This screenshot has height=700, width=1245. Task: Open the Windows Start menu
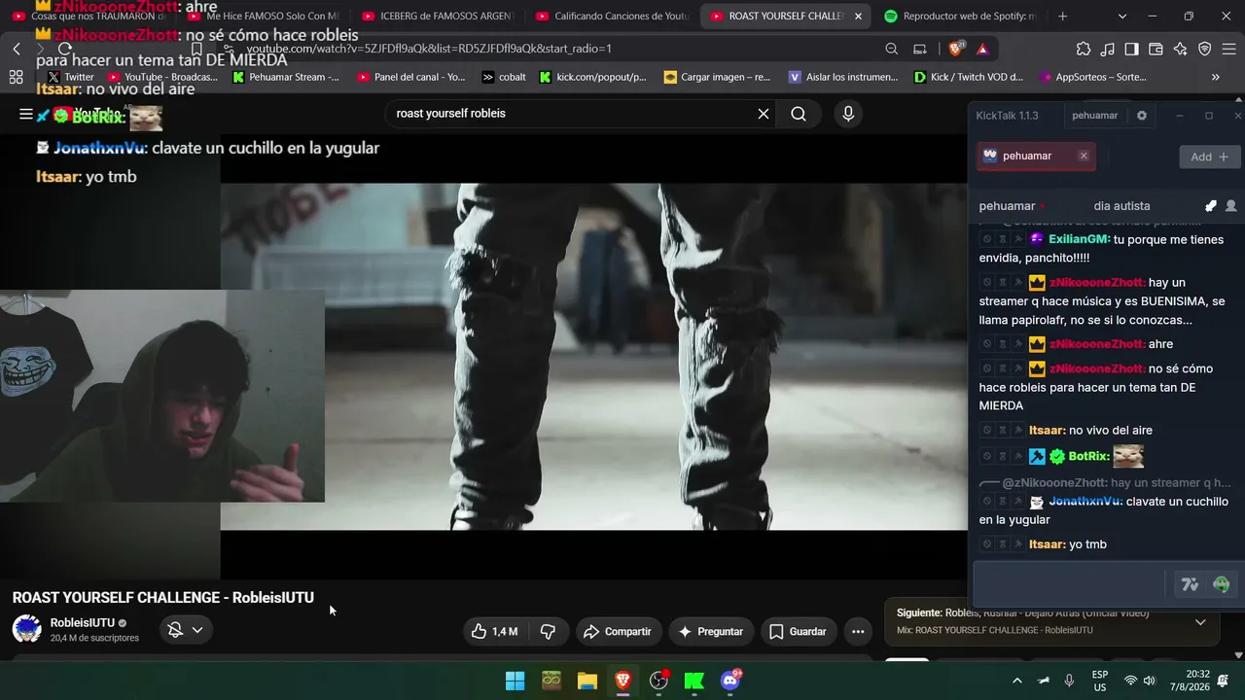pos(516,681)
